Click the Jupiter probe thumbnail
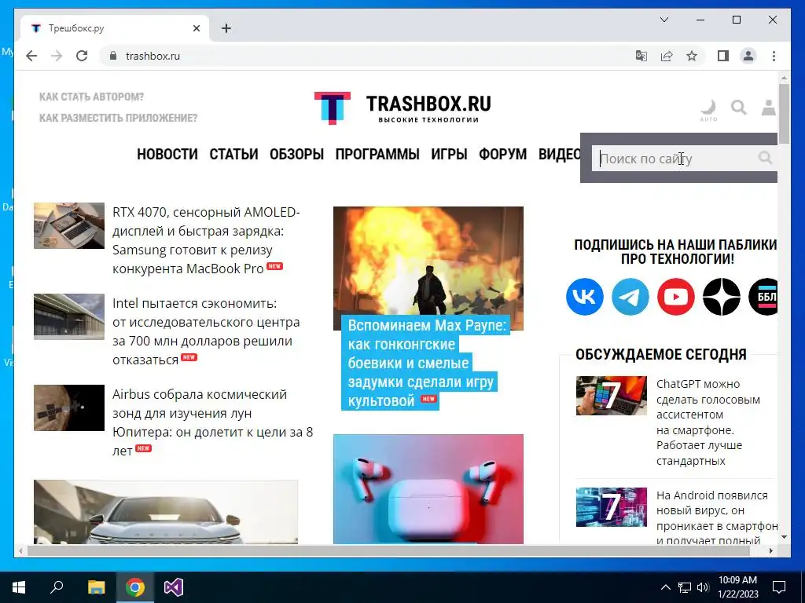 (69, 407)
